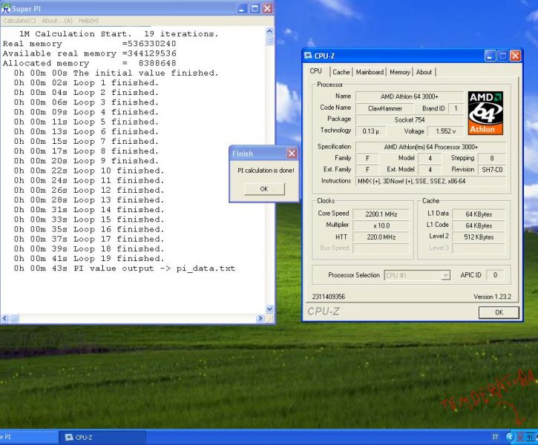This screenshot has height=445, width=538.
Task: Click scroll down arrow in Super PI
Action: (x=269, y=309)
